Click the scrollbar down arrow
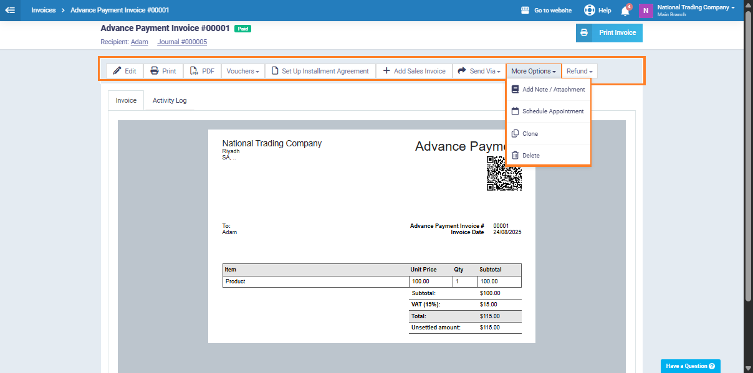 coord(748,367)
